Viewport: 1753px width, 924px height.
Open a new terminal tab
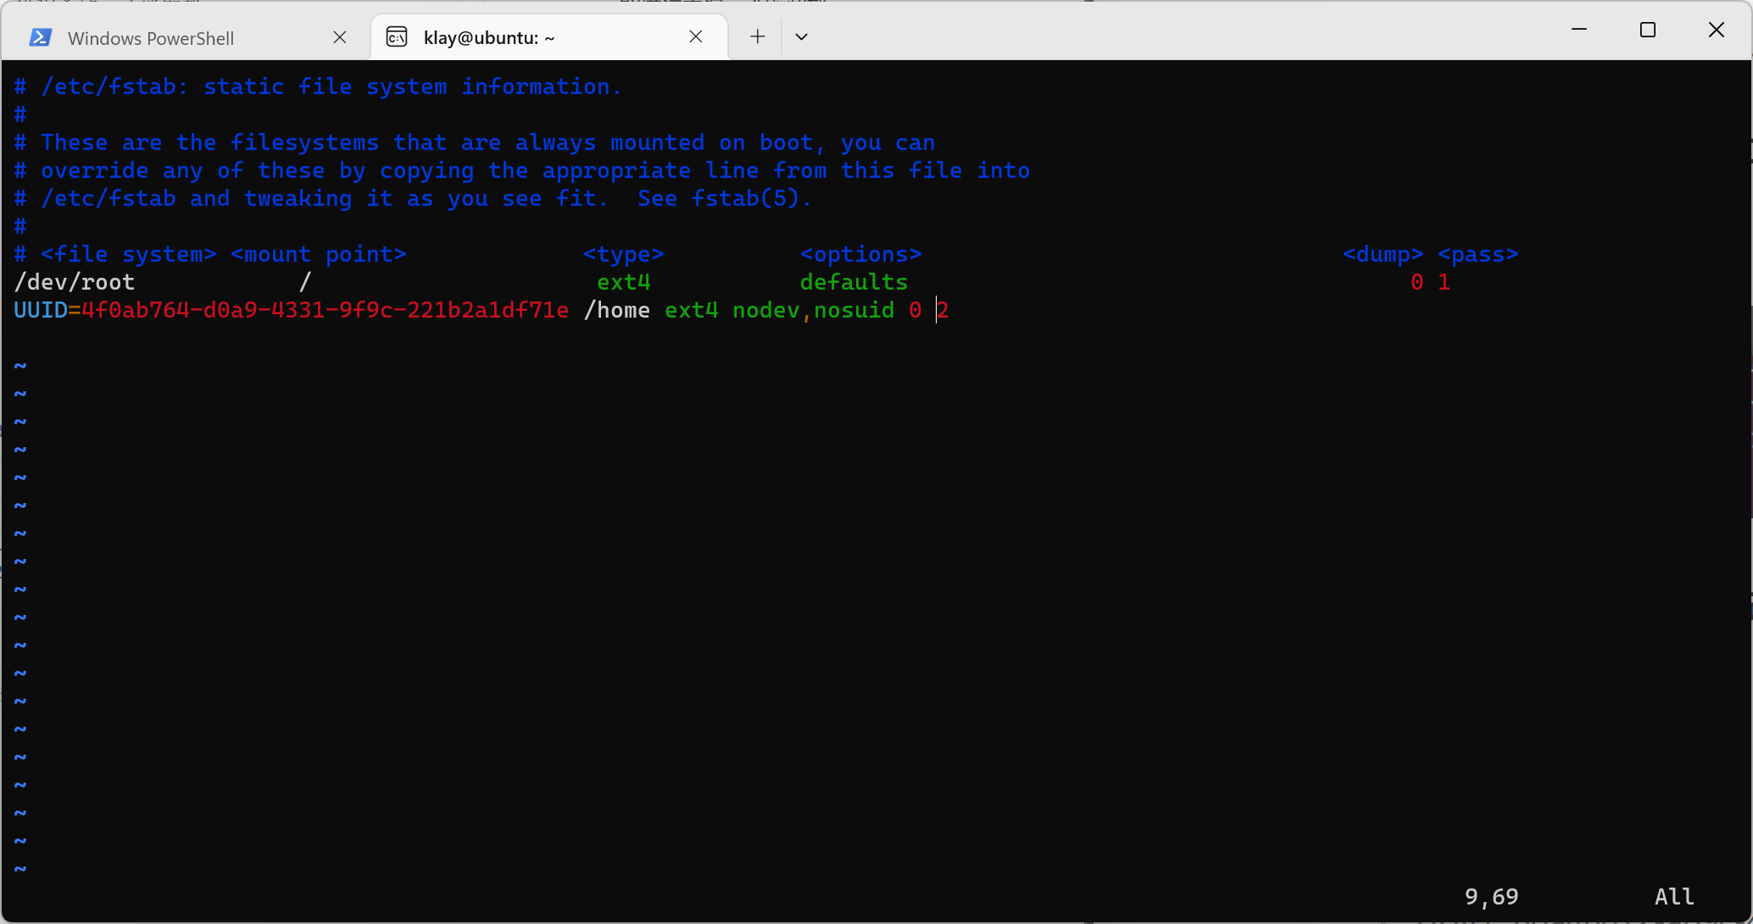[x=757, y=36]
